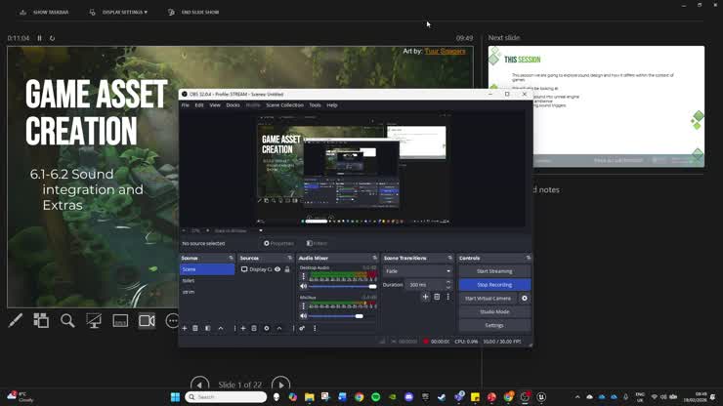Click the Stop Recording button

494,285
